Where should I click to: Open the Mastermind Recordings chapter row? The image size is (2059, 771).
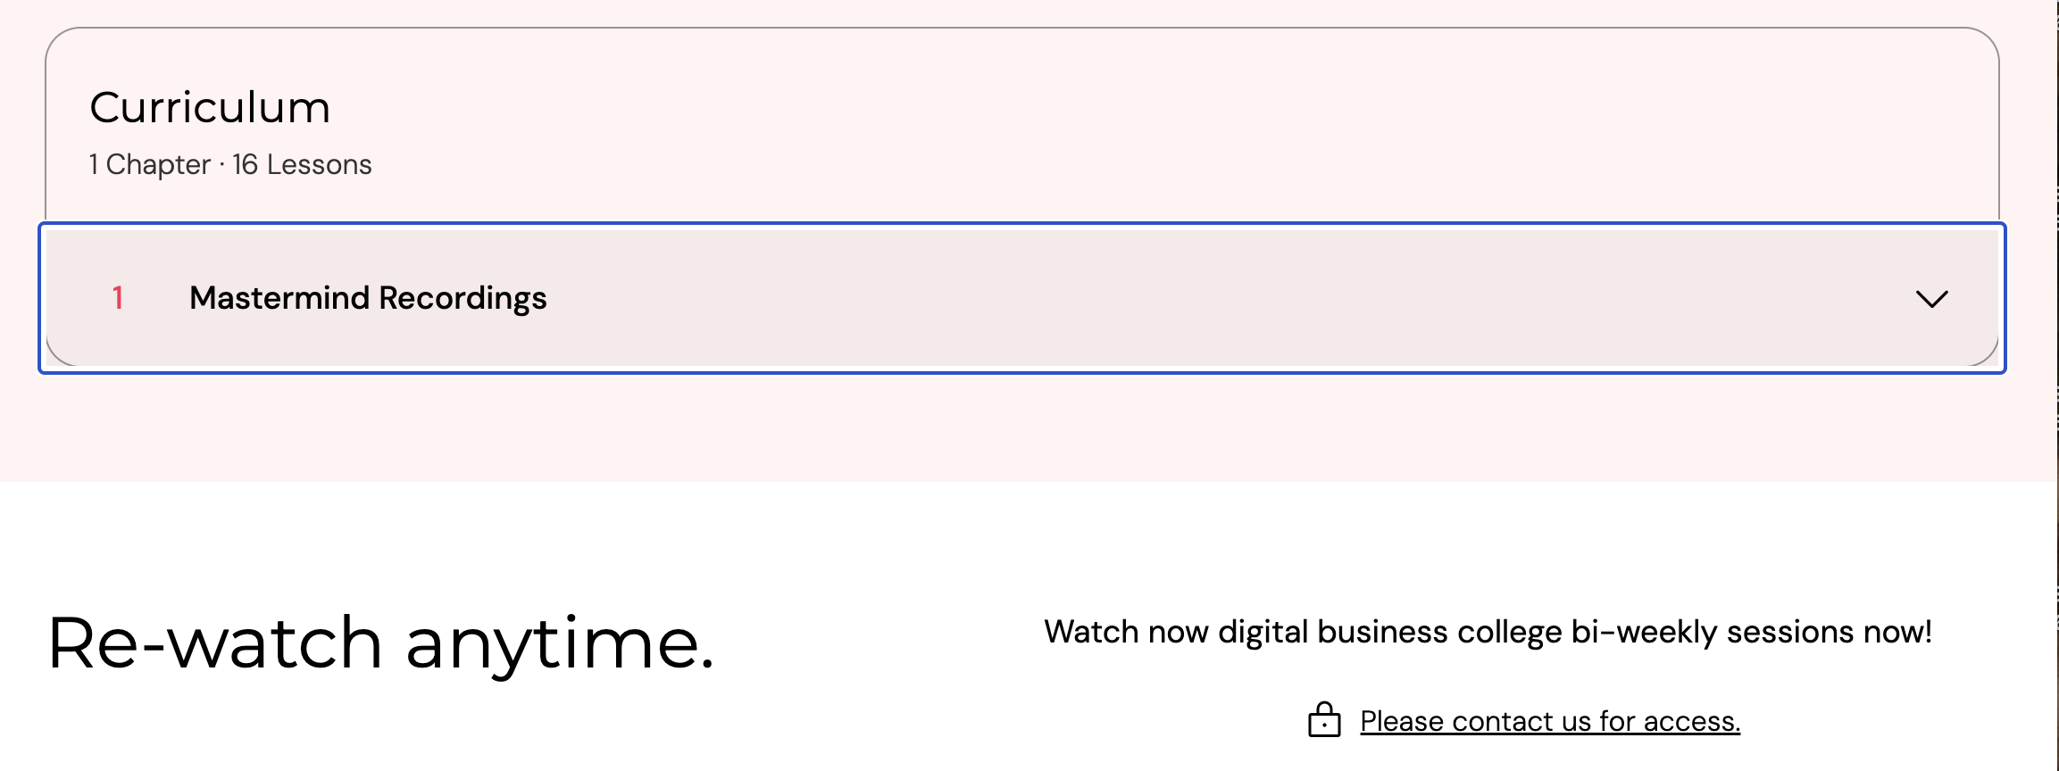click(1022, 298)
